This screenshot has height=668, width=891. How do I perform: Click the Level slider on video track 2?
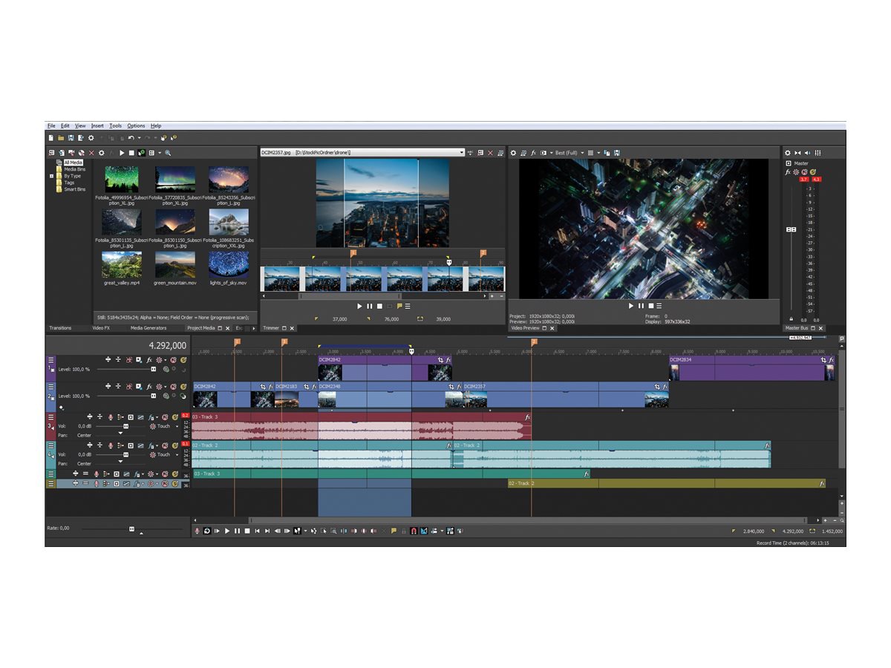pos(154,396)
